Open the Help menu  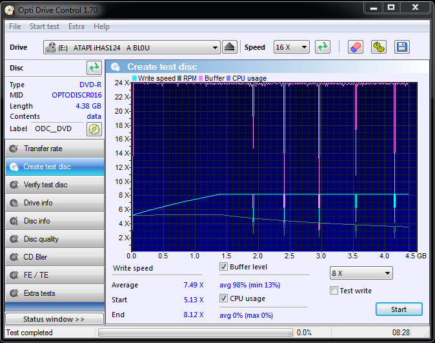(x=101, y=26)
